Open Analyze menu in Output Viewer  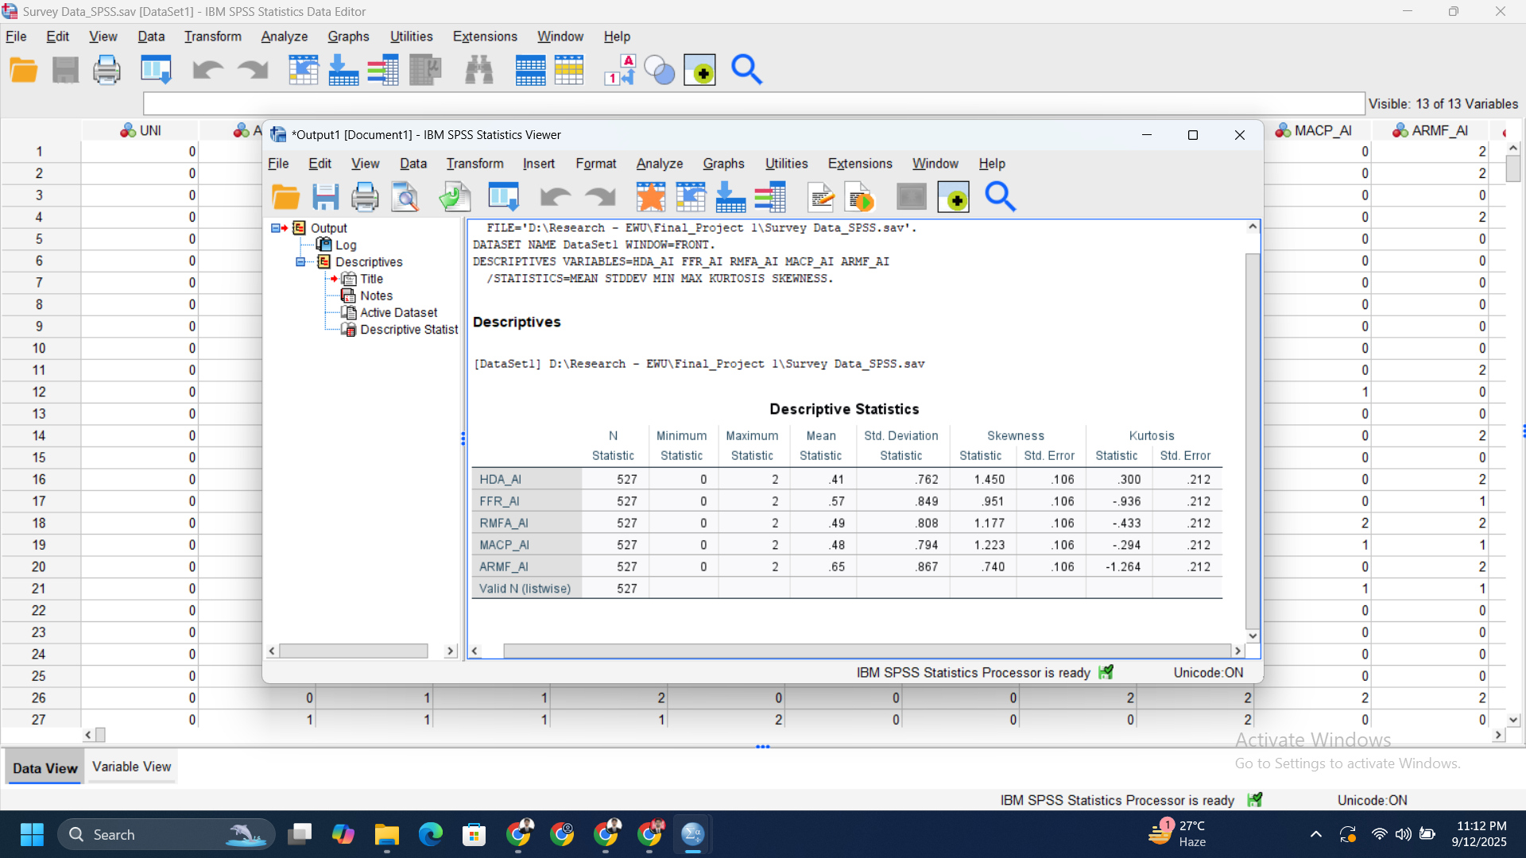tap(659, 164)
